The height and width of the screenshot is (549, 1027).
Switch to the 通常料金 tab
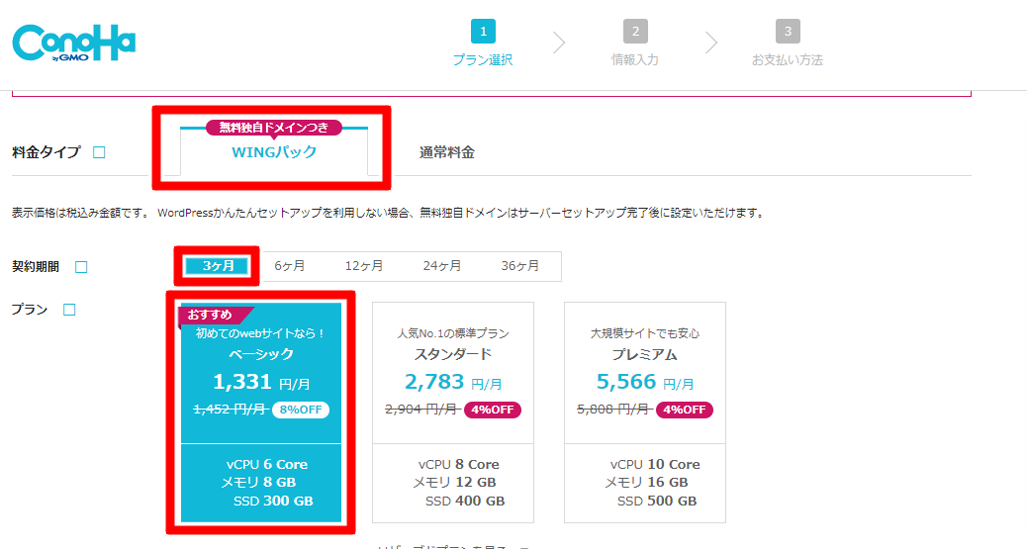click(x=446, y=152)
